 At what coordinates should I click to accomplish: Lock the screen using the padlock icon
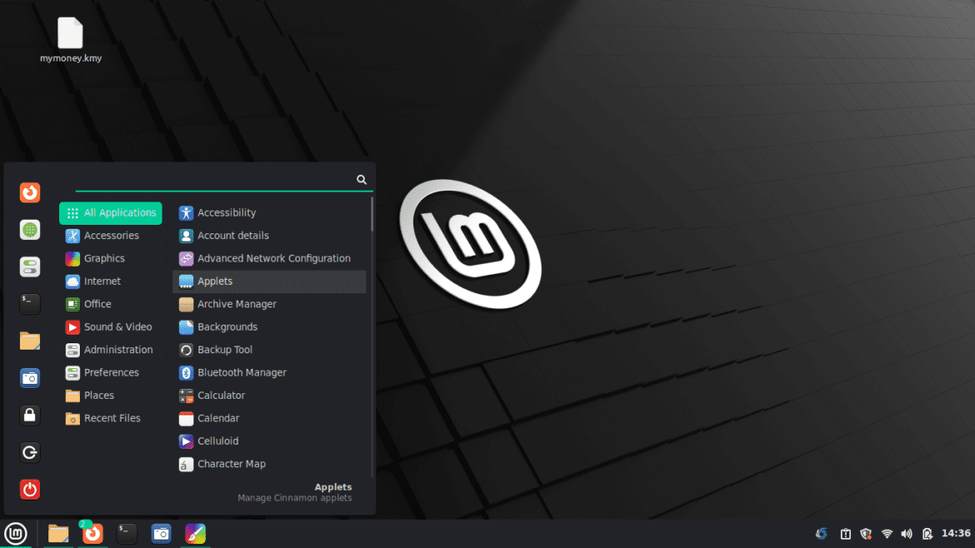(30, 415)
